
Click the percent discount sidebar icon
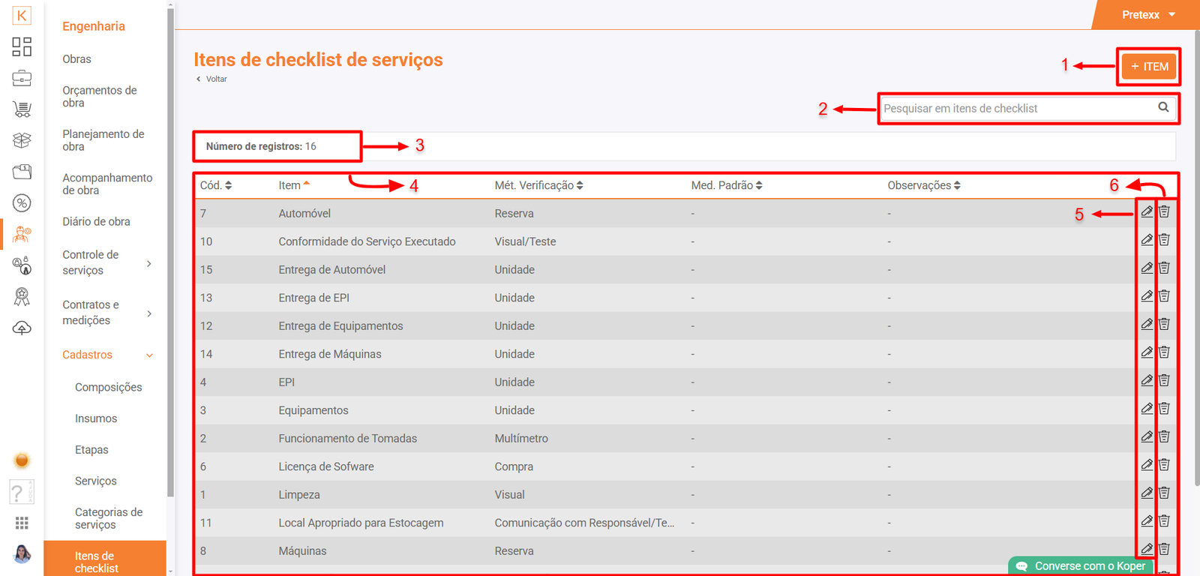point(22,202)
